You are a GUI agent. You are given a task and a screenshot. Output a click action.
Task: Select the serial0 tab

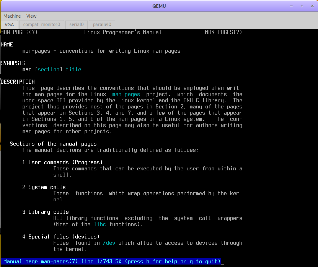[76, 24]
